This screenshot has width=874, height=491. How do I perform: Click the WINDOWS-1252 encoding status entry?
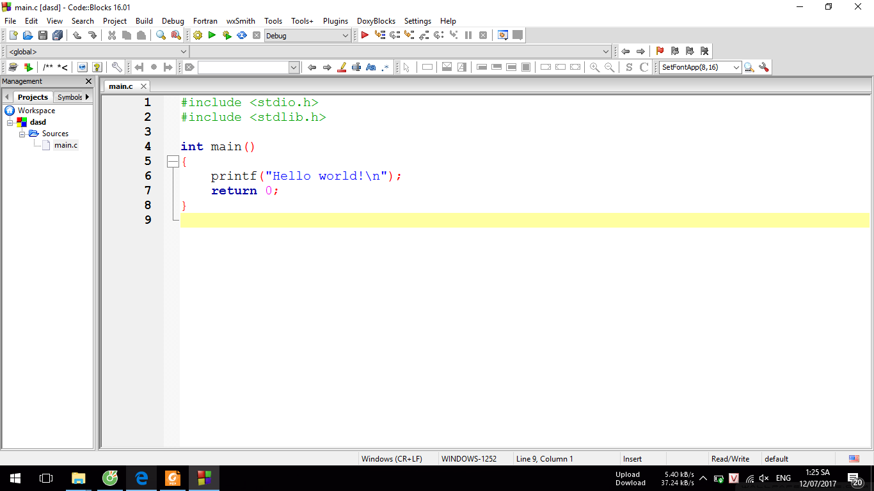(469, 458)
